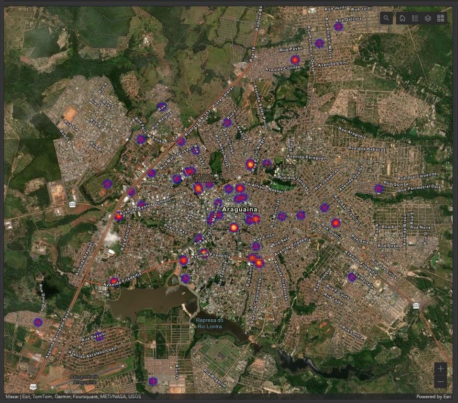The height and width of the screenshot is (403, 458).
Task: Zoom out with the minus button
Action: (x=440, y=381)
